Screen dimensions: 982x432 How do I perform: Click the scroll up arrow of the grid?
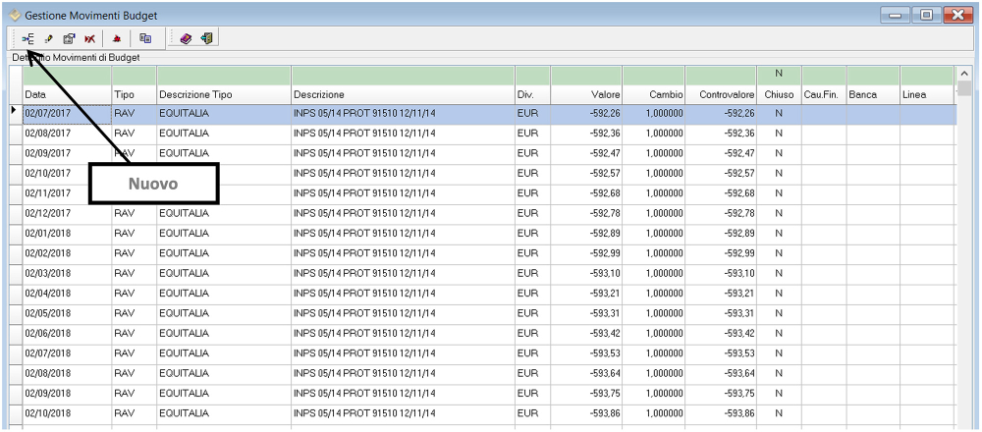click(963, 75)
